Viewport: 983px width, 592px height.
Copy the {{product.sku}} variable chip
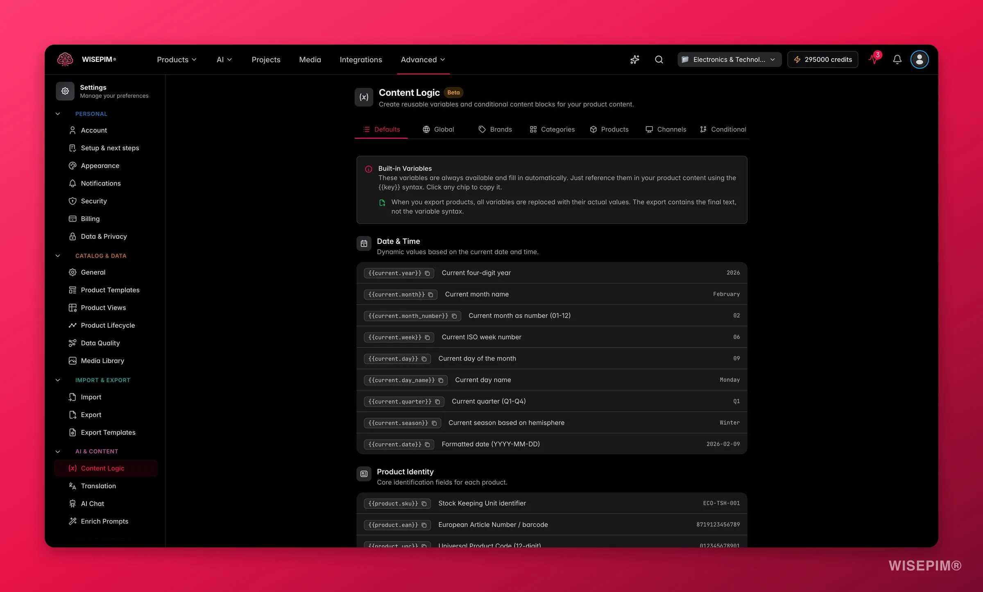tap(397, 504)
